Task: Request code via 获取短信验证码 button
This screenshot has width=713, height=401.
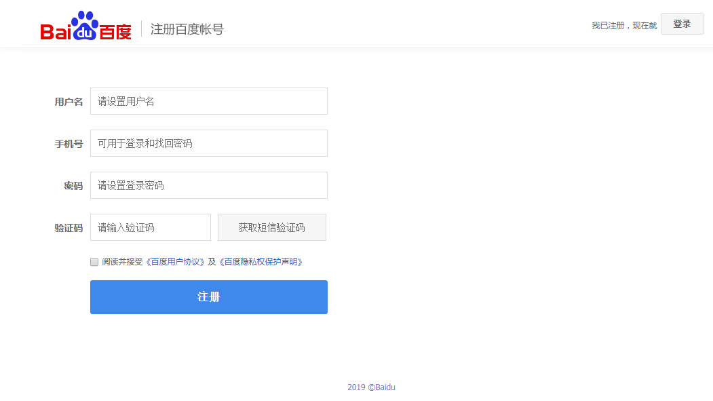Action: [x=271, y=227]
